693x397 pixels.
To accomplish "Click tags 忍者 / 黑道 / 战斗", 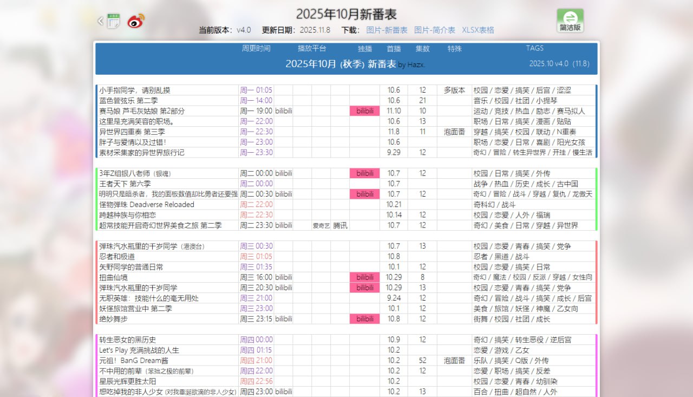I will [x=501, y=257].
